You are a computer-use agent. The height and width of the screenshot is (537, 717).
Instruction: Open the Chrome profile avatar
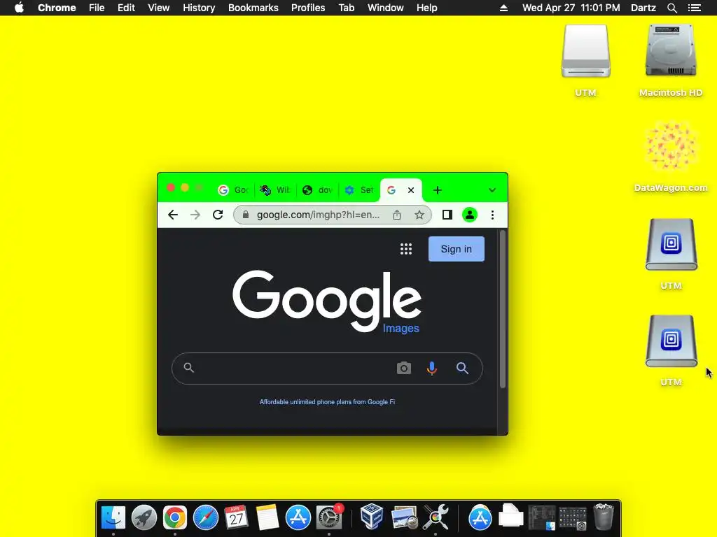(470, 215)
